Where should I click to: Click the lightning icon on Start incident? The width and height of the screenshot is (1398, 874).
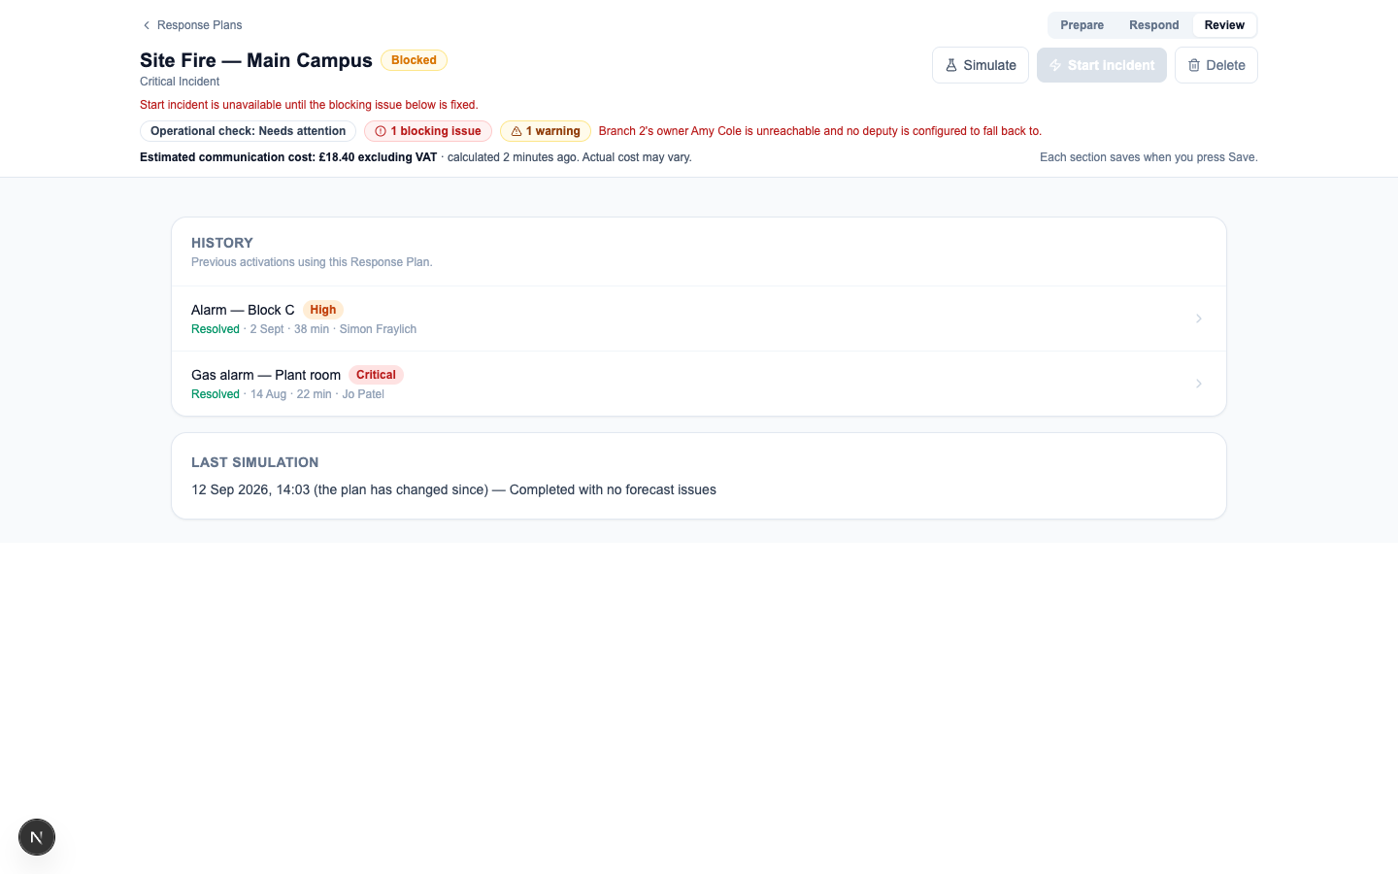1055,65
